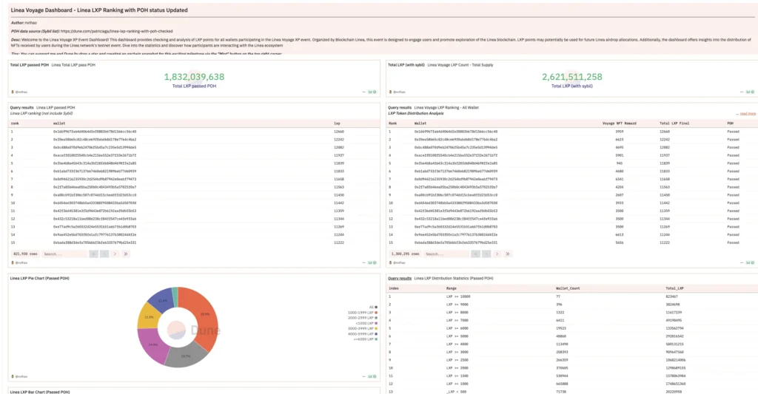Open 'Linea LXP passed POH' query link

point(56,108)
